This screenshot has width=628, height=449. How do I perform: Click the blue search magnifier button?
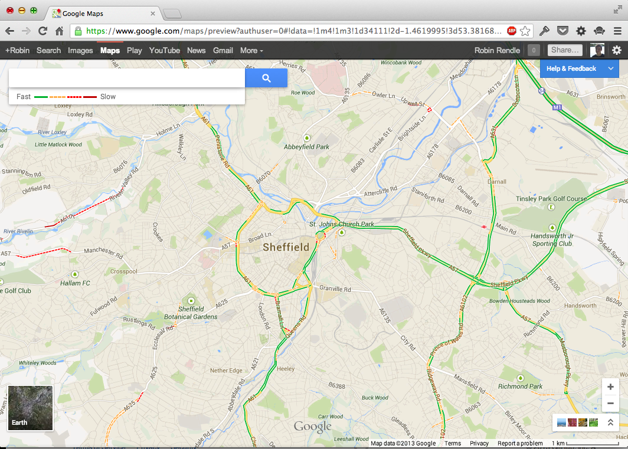coord(266,78)
